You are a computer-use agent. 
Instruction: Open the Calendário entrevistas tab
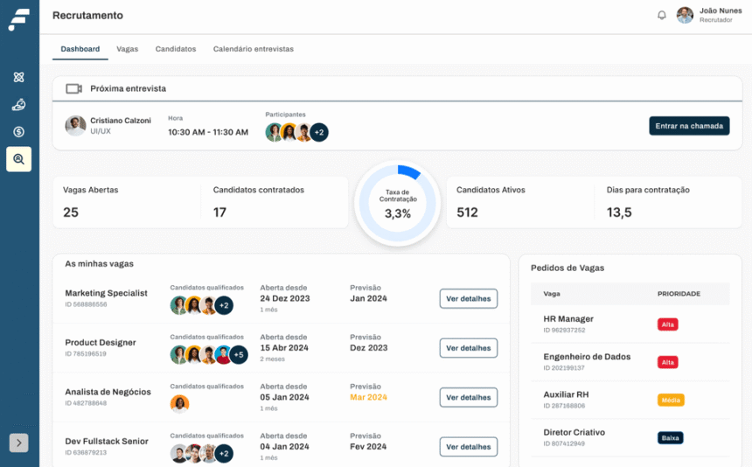pos(254,49)
